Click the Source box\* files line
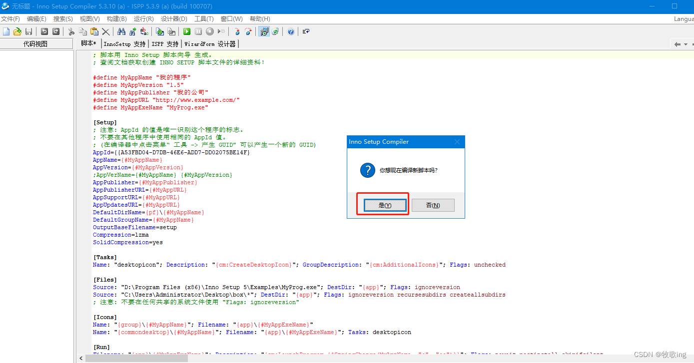The width and height of the screenshot is (694, 363). [x=299, y=295]
